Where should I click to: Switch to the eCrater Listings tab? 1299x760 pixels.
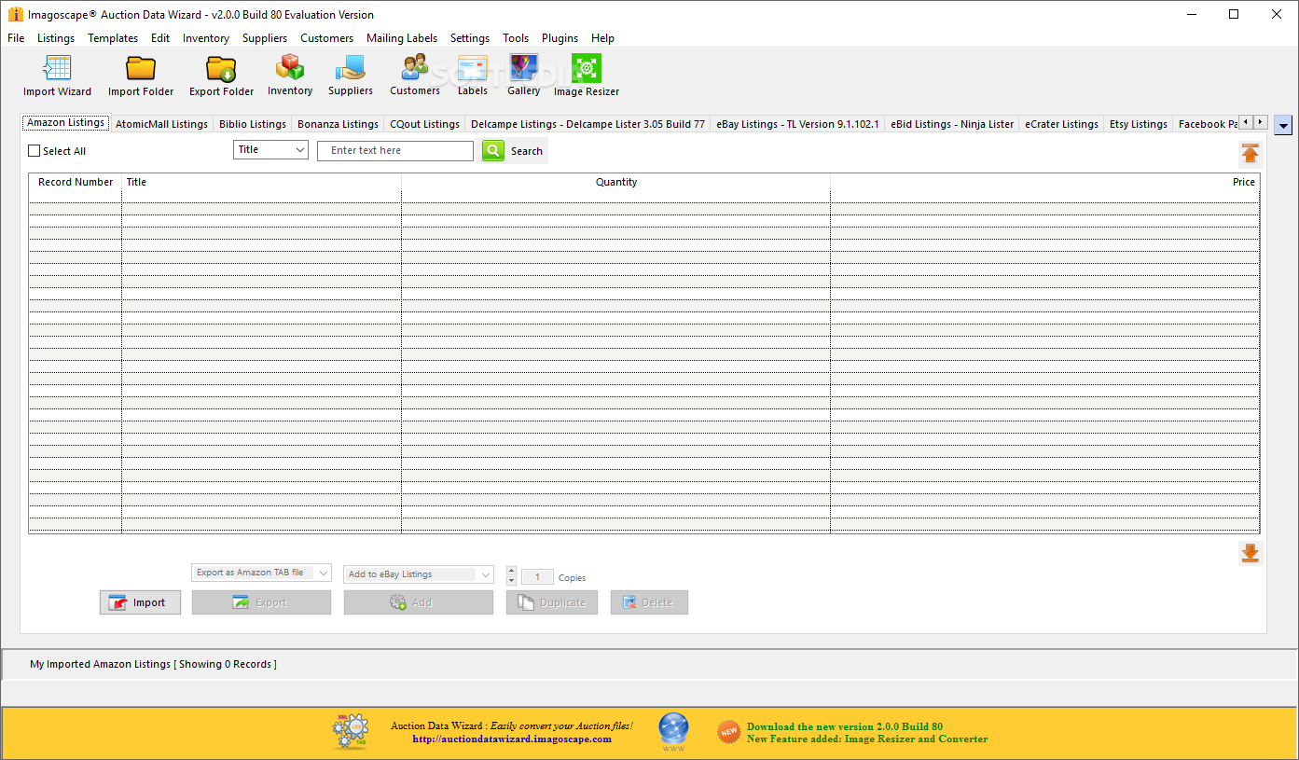tap(1061, 124)
